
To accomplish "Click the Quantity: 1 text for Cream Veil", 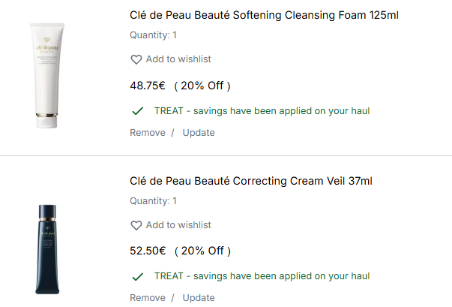I will 153,201.
